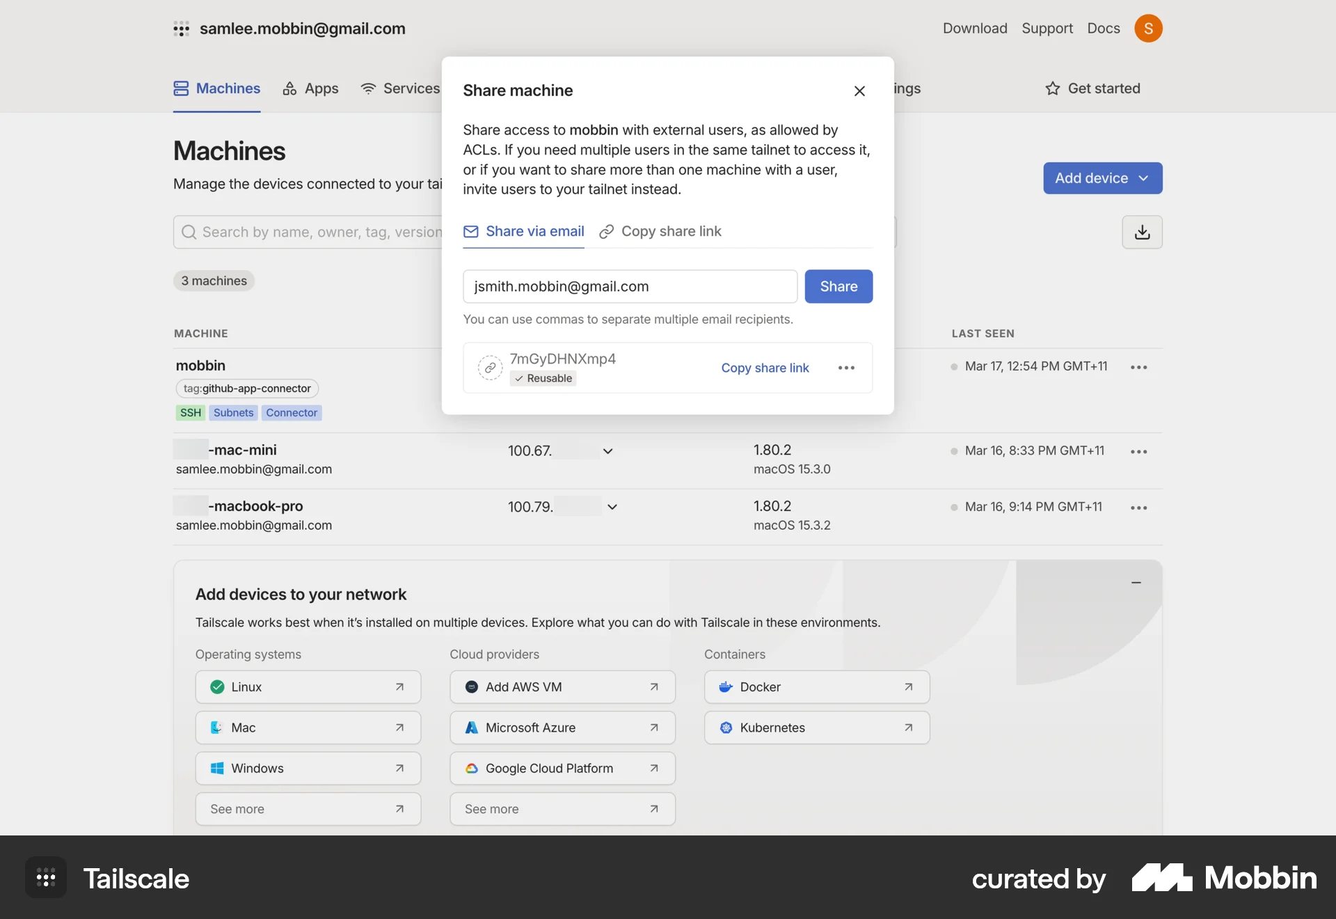This screenshot has width=1336, height=919.
Task: Open Docker setup via its arrow icon
Action: tap(908, 687)
